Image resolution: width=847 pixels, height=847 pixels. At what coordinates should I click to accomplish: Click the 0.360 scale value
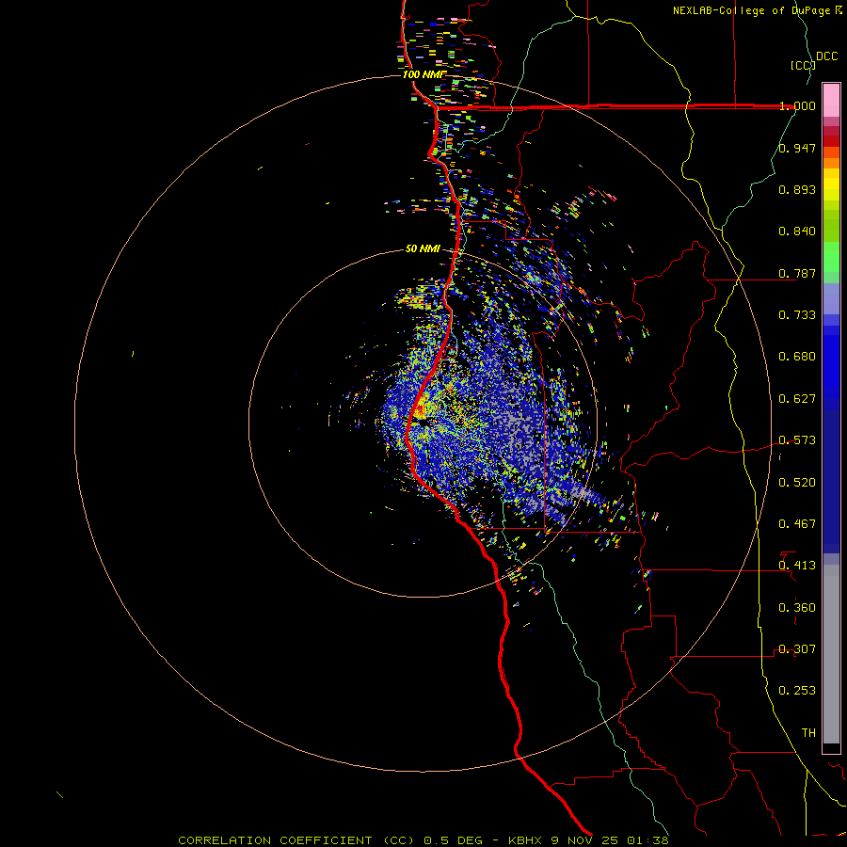[x=797, y=608]
